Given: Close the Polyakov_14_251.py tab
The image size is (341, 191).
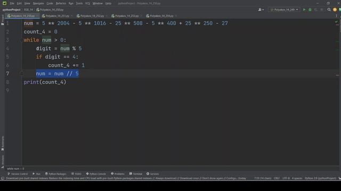Looking at the screenshot, I should pos(71,16).
